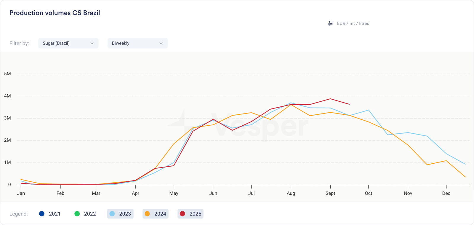Click the red 2025 legend dot
Image resolution: width=474 pixels, height=225 pixels.
[182, 214]
